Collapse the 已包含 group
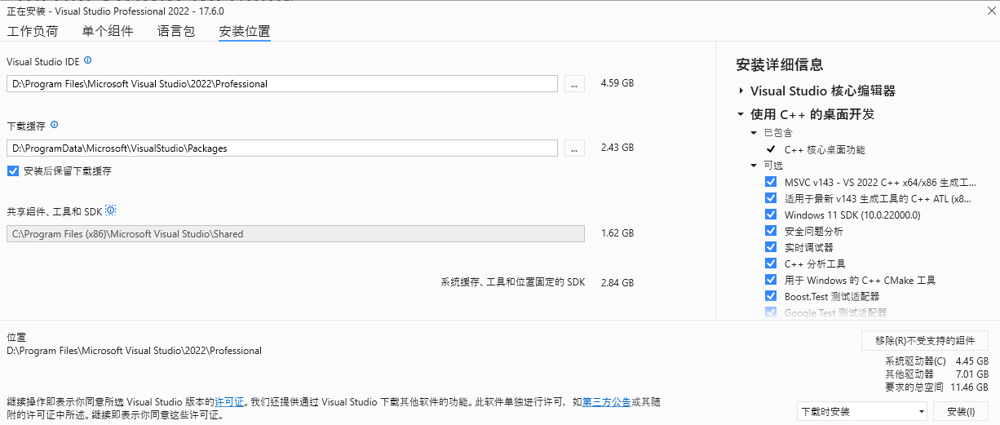 point(754,133)
